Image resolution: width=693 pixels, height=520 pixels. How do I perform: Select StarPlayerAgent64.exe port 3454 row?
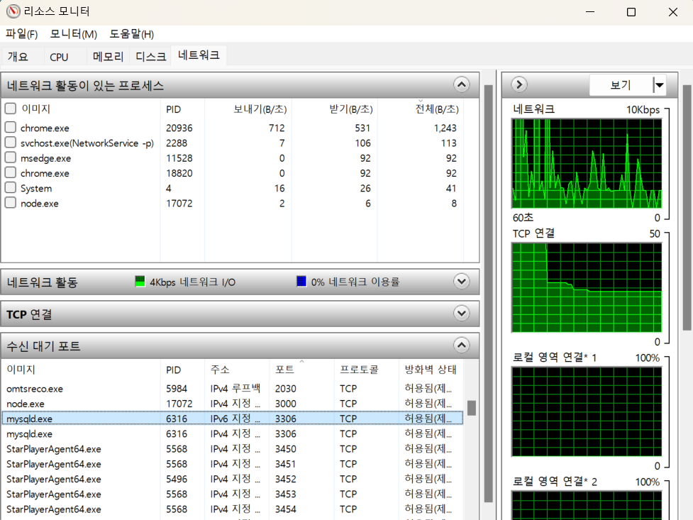point(233,509)
